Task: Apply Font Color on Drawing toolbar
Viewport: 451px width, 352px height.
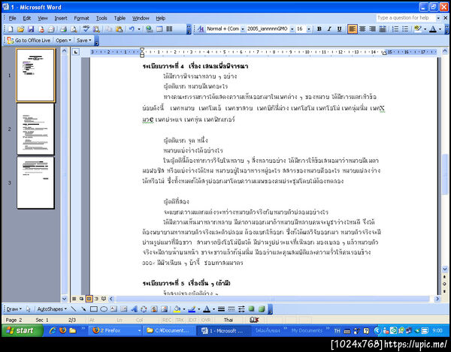Action: (207, 309)
